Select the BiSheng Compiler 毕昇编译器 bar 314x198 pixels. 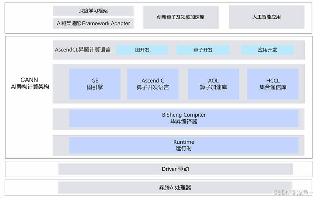[184, 118]
